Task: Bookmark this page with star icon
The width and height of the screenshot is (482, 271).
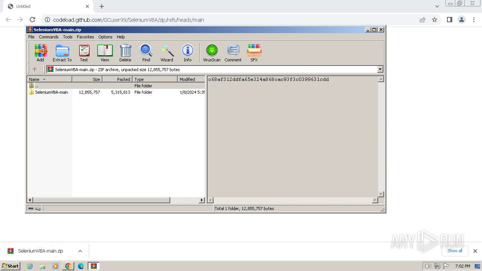Action: coord(435,20)
